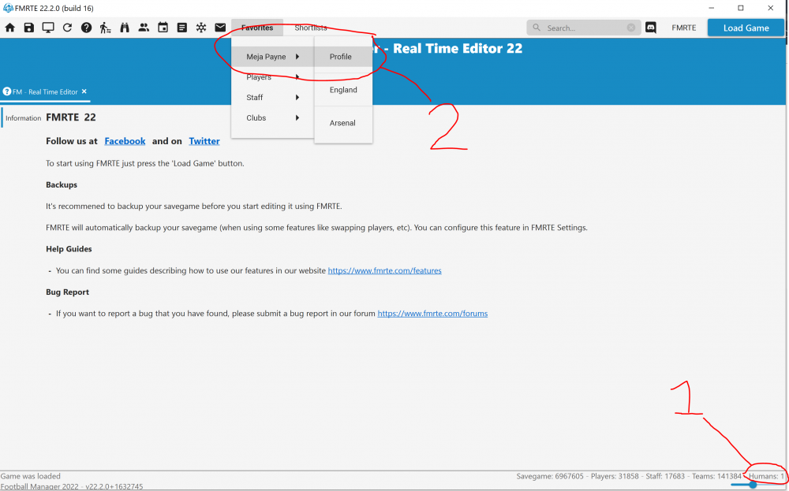Click the people group icon
The width and height of the screenshot is (789, 491).
tap(144, 28)
